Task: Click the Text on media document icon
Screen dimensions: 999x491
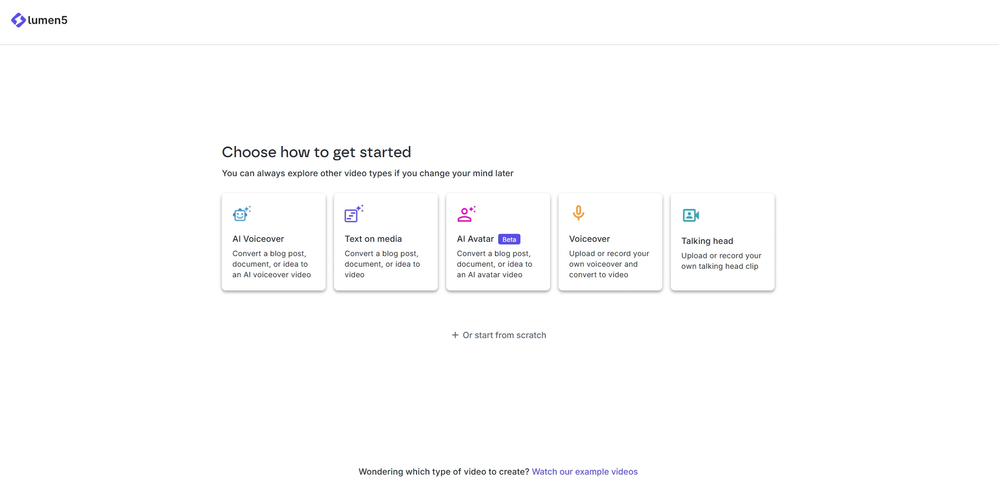Action: pos(354,214)
